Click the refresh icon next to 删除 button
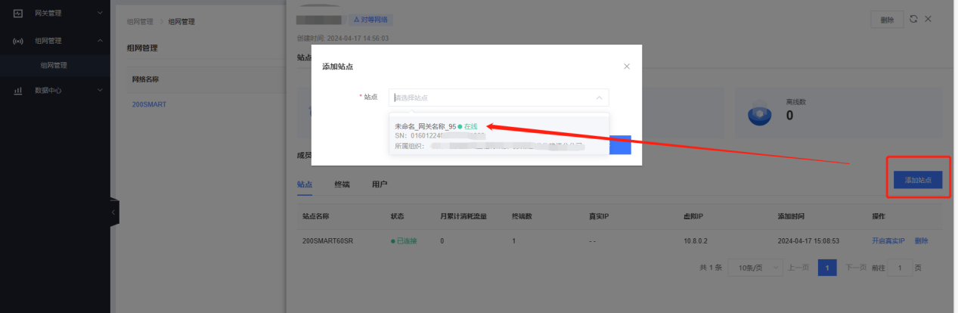 click(x=913, y=19)
